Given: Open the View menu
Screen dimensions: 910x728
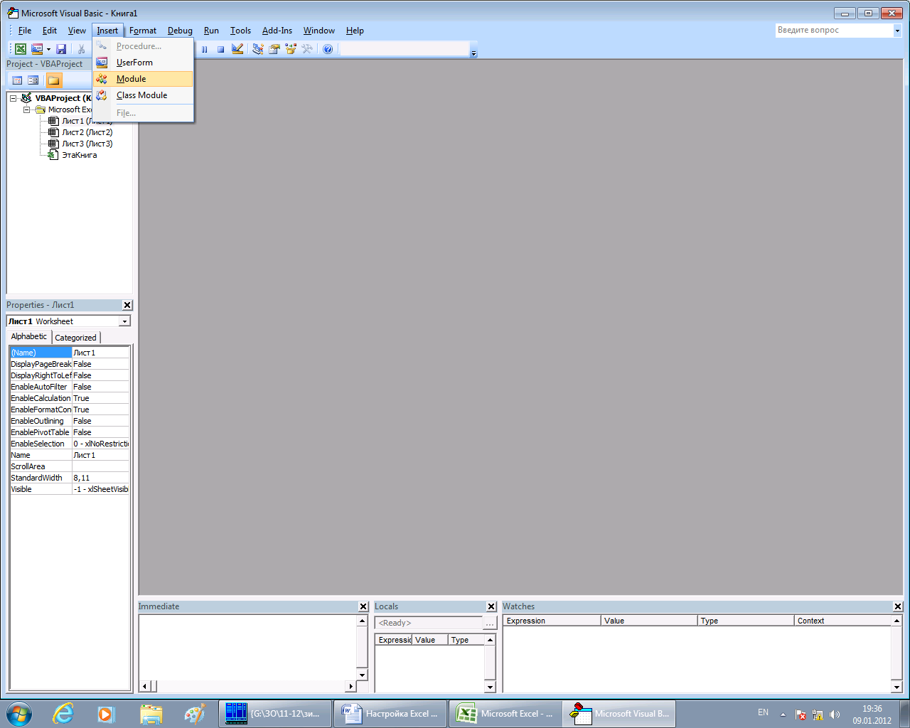Looking at the screenshot, I should tap(77, 31).
